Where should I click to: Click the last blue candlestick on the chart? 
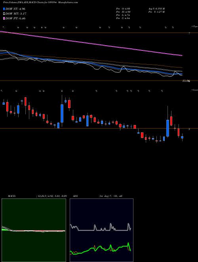click(182, 137)
